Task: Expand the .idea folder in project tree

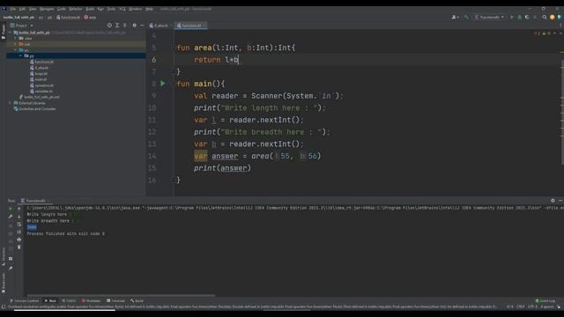Action: click(x=16, y=38)
